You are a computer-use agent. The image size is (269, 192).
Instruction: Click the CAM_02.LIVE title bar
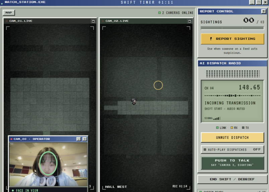point(146,21)
